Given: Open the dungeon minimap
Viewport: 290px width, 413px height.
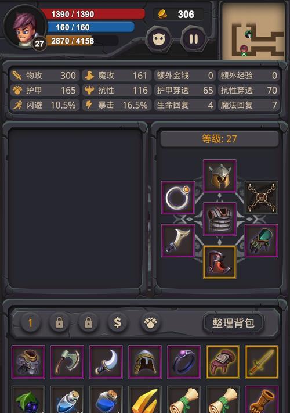Looking at the screenshot, I should [253, 31].
